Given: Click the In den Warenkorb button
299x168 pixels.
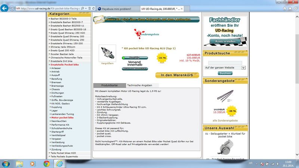Looking at the screenshot, I should [x=177, y=75].
